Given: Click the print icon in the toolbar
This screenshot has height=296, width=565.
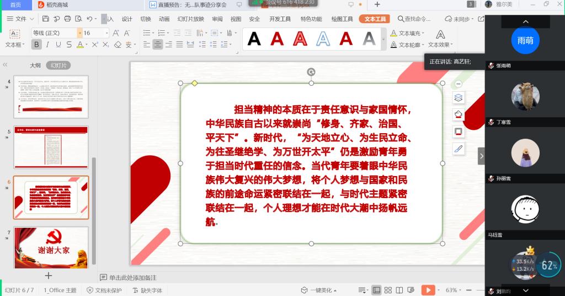Looking at the screenshot, I should coord(67,19).
